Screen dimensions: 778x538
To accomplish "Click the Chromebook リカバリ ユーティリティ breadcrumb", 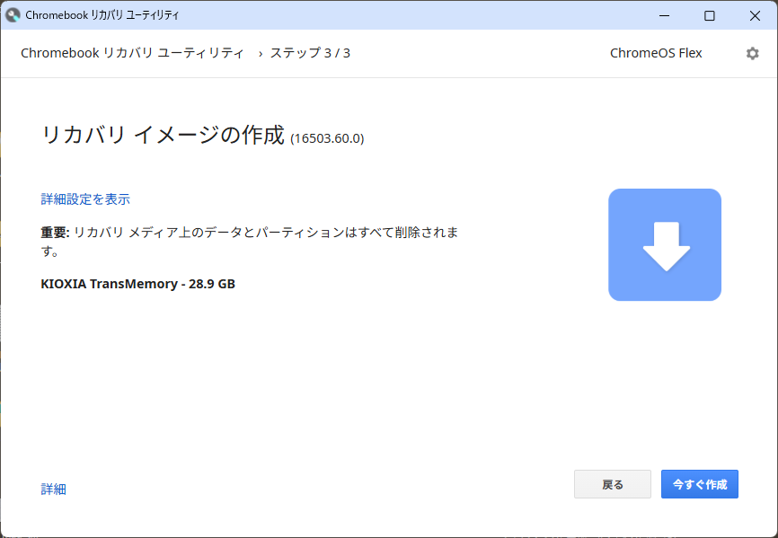I will tap(131, 53).
